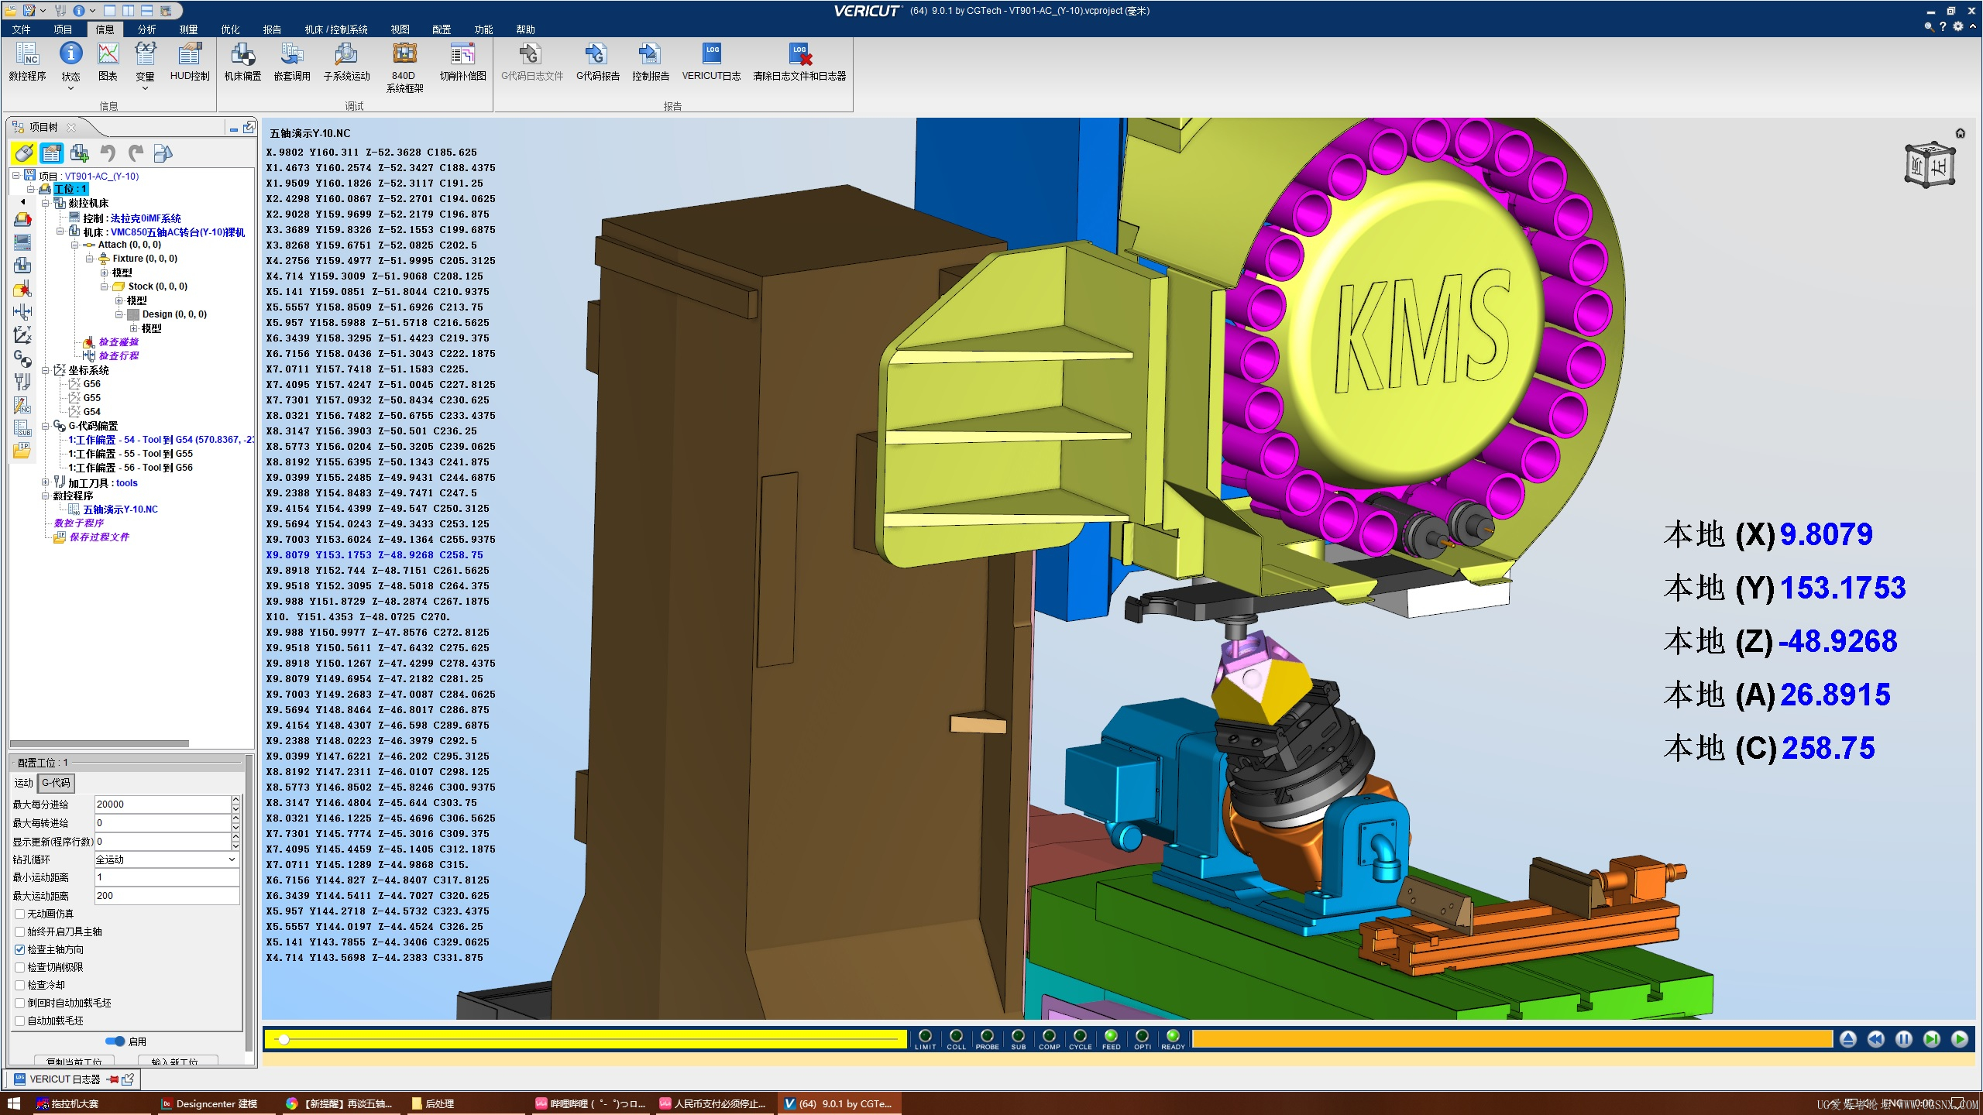Collapse the Stock (0, 0, 0) node

pyautogui.click(x=105, y=286)
